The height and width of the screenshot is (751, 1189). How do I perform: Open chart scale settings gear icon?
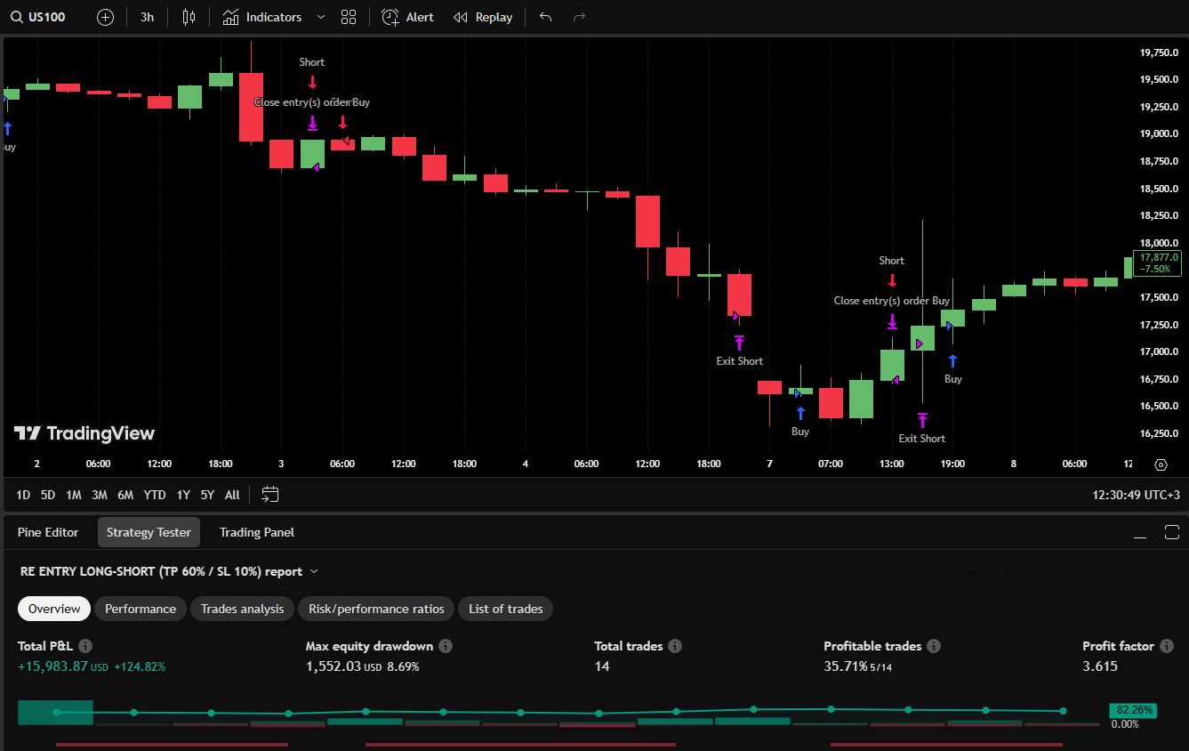point(1161,464)
